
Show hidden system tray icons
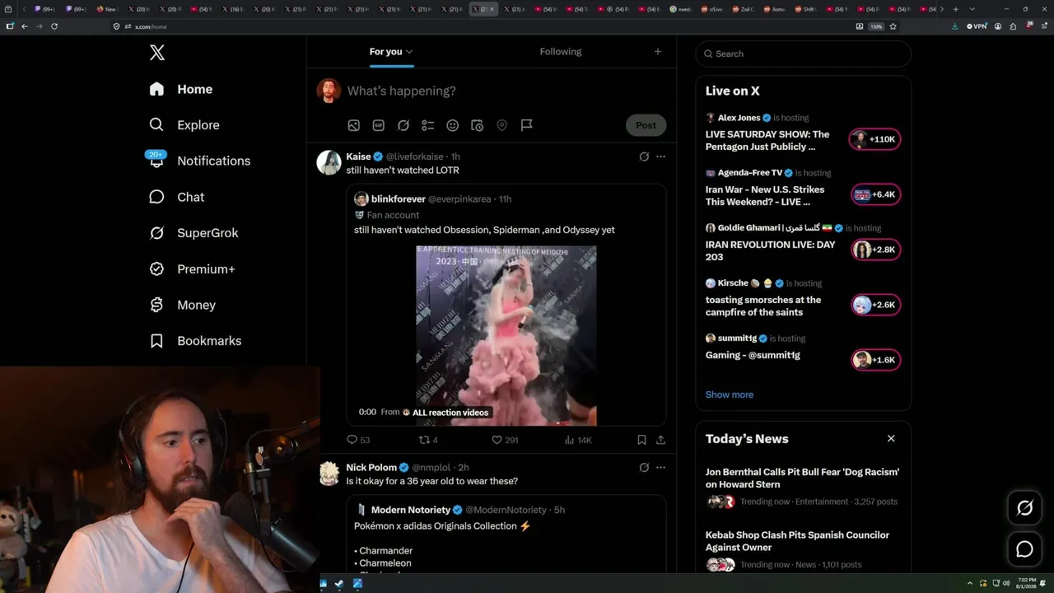point(970,584)
